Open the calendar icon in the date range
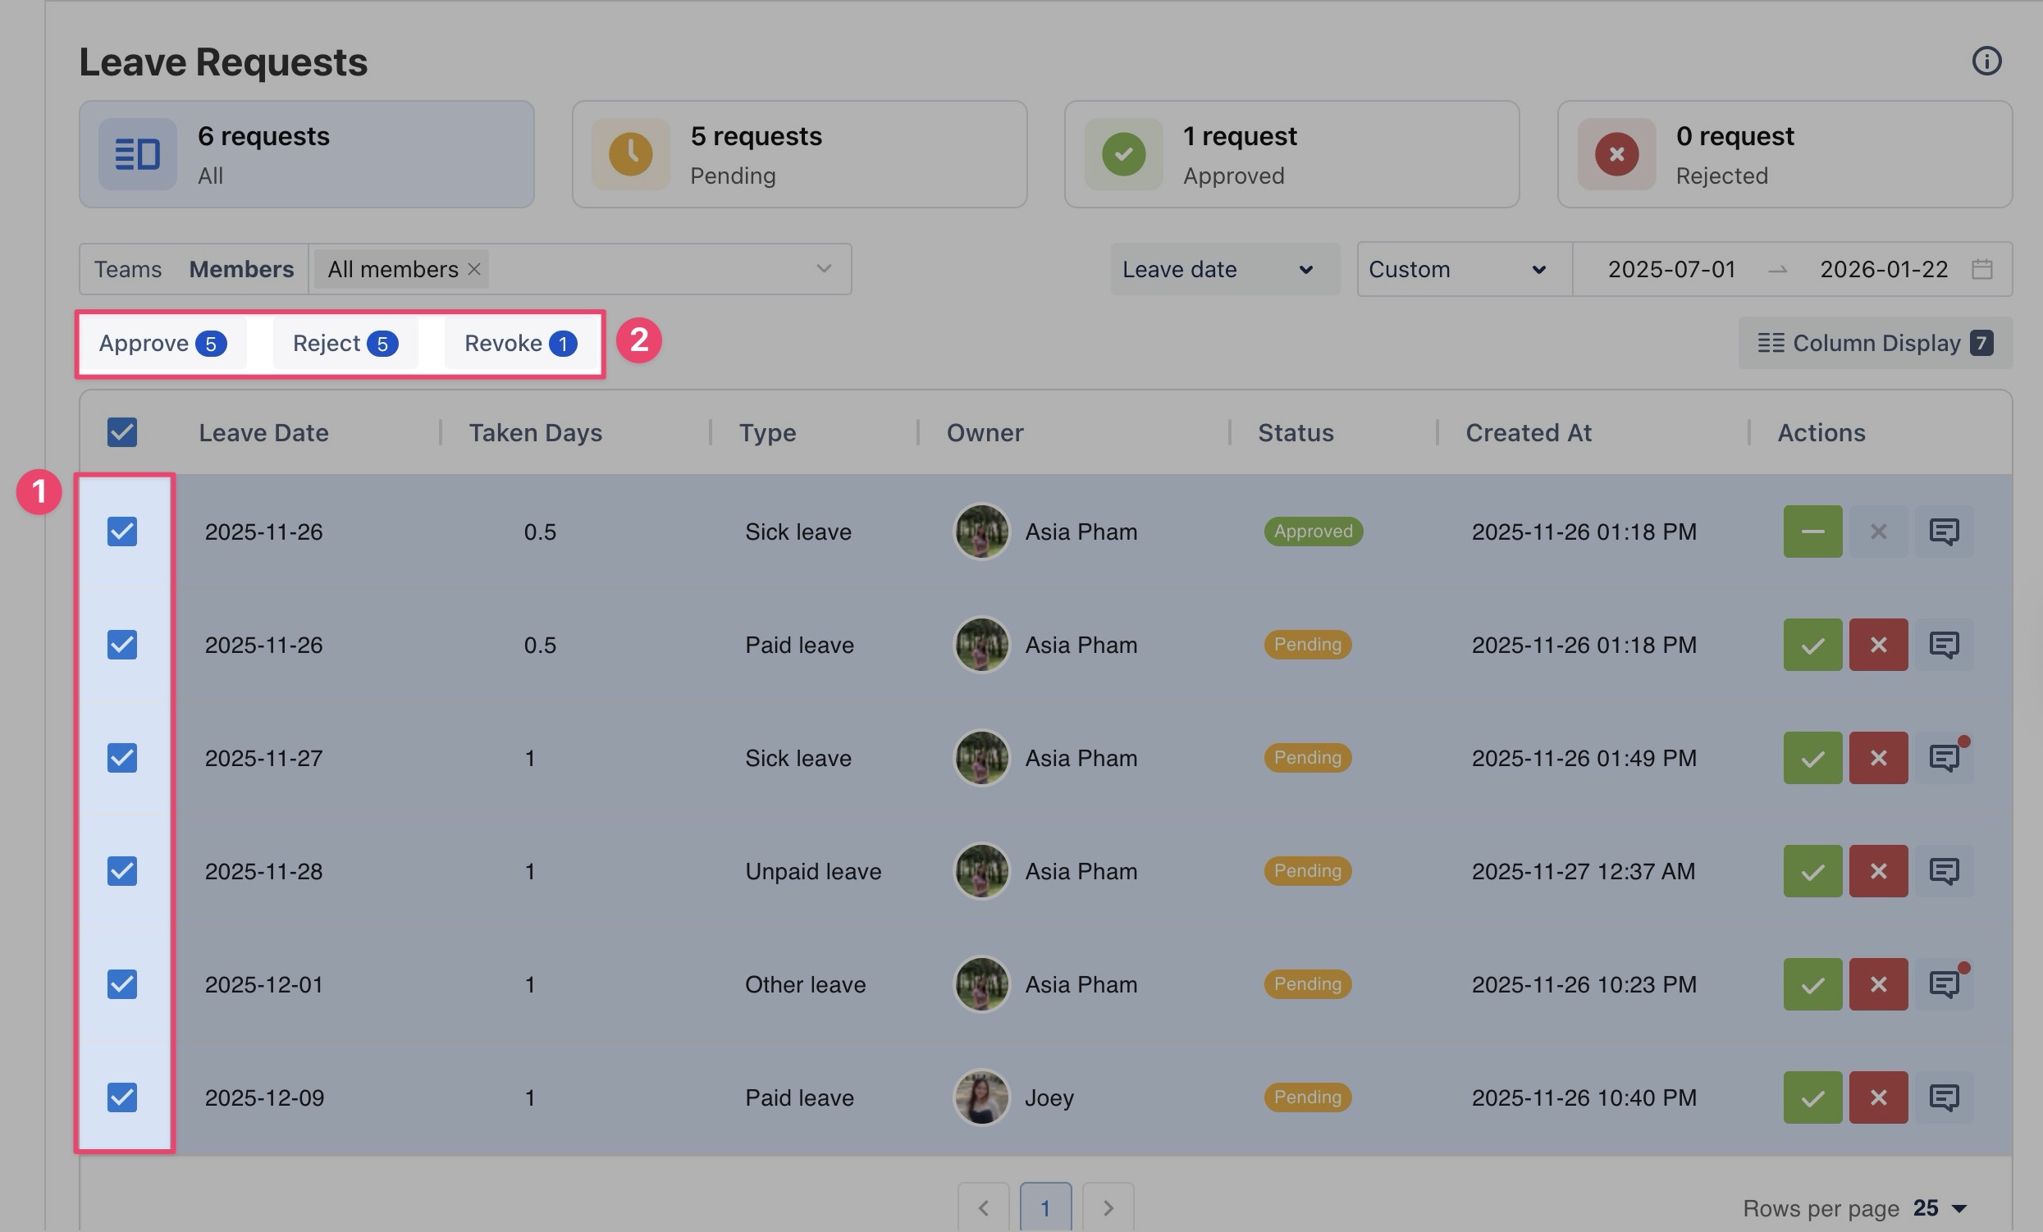2043x1232 pixels. coord(1981,269)
